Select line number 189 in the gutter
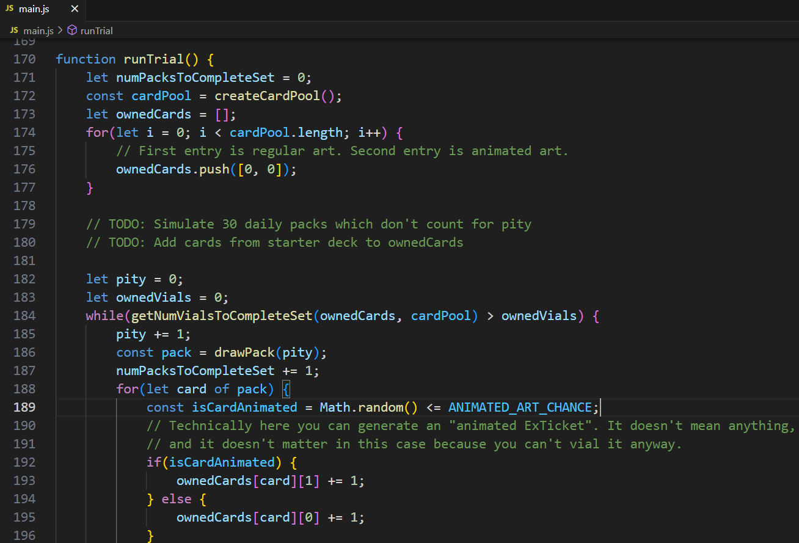 point(24,407)
